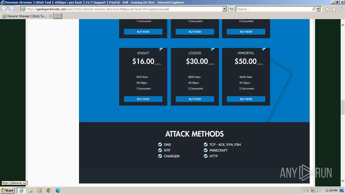Expand the address bar autocomplete dropdown

coord(224,9)
